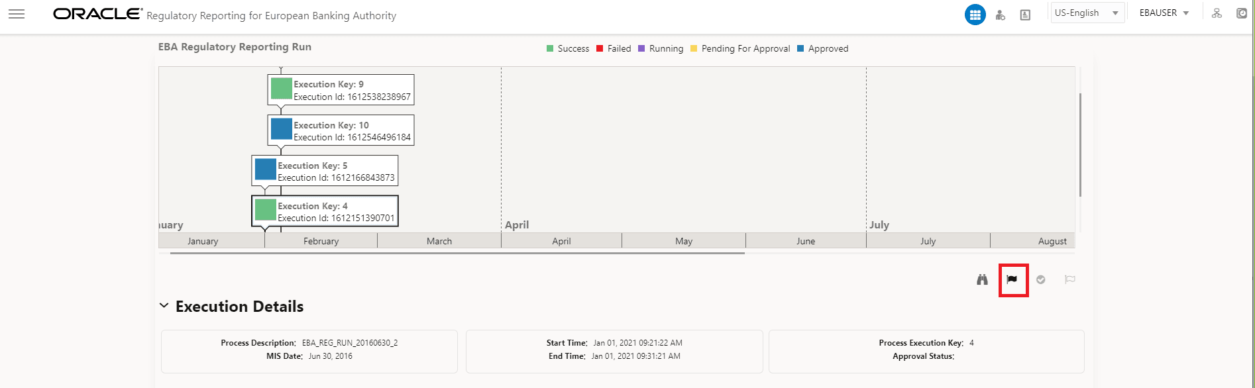Click the EBA Regulatory Reporting Run heading
The image size is (1255, 388).
tap(235, 47)
